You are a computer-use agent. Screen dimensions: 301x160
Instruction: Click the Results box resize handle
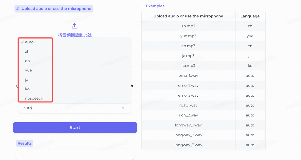coord(132,159)
